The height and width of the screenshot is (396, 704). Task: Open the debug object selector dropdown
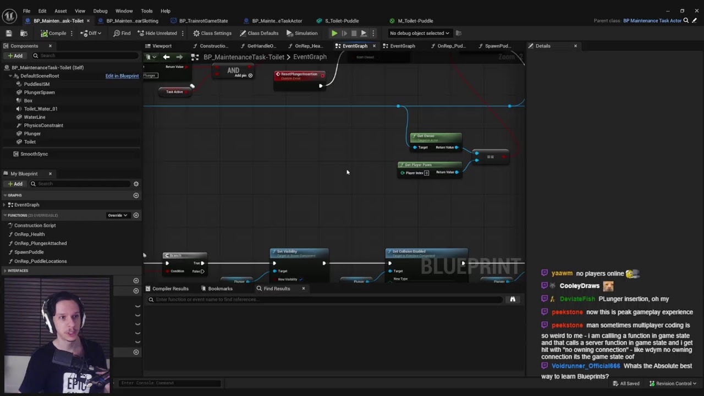click(x=419, y=33)
